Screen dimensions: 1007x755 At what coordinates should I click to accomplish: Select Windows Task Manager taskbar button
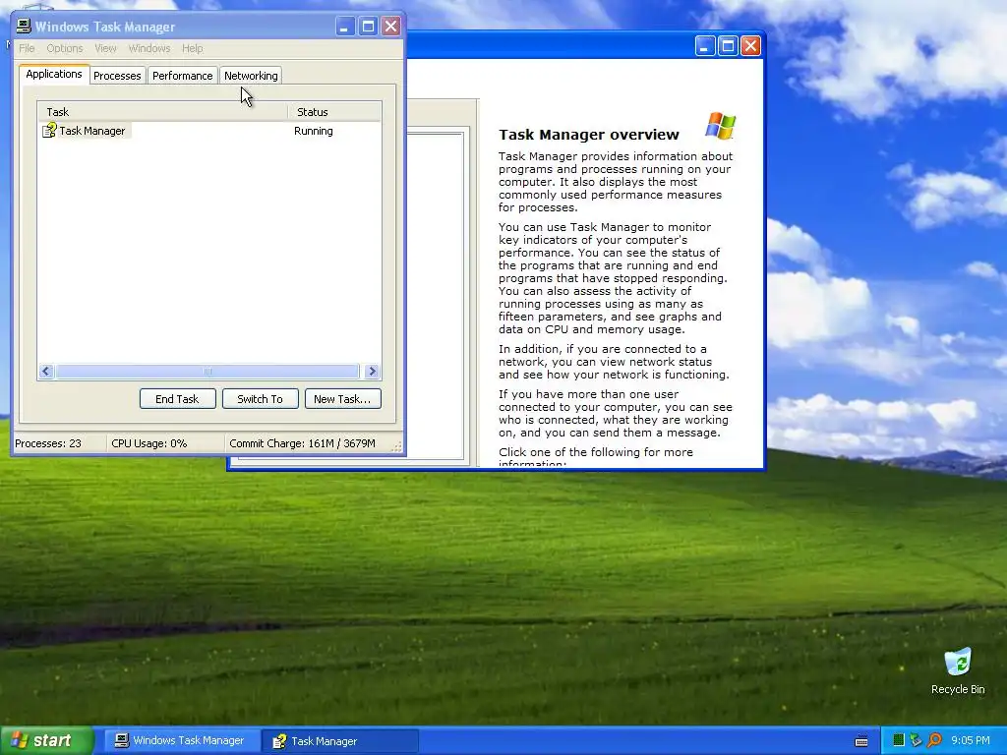pos(182,740)
